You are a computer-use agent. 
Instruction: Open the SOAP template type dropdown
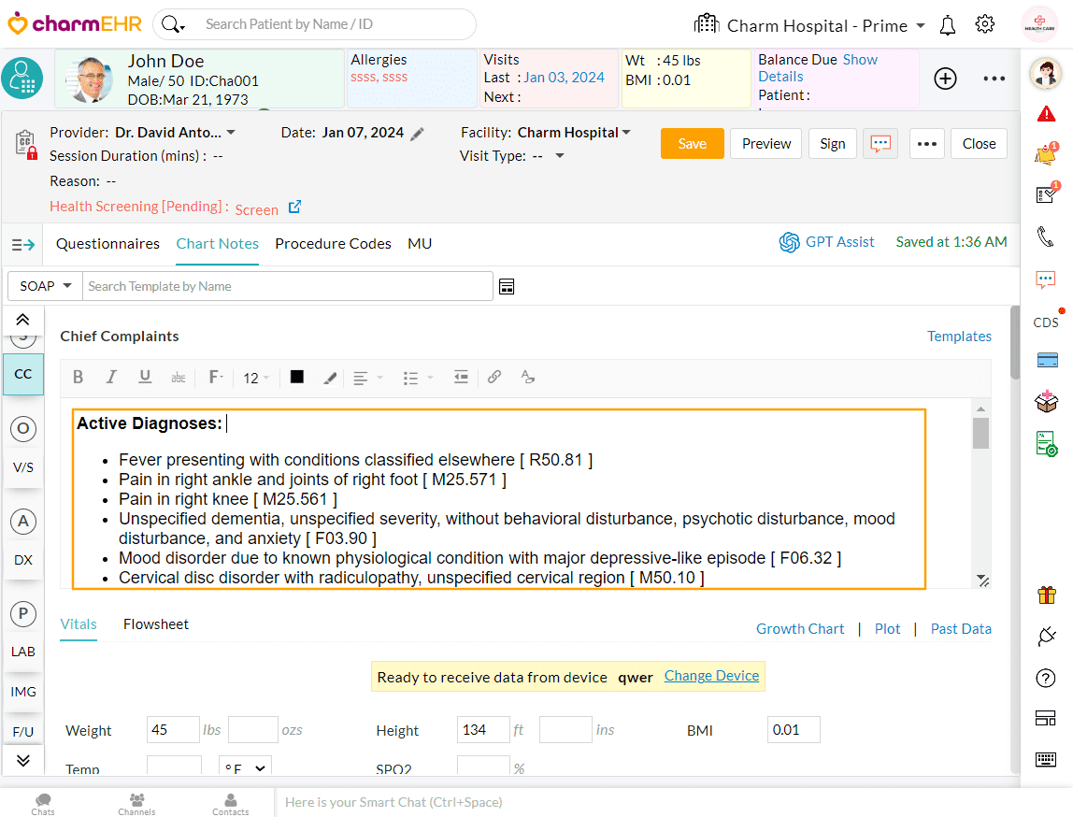point(45,286)
